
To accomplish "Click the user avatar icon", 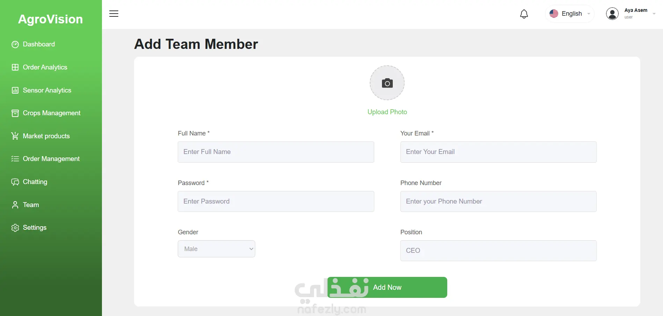I will [612, 14].
